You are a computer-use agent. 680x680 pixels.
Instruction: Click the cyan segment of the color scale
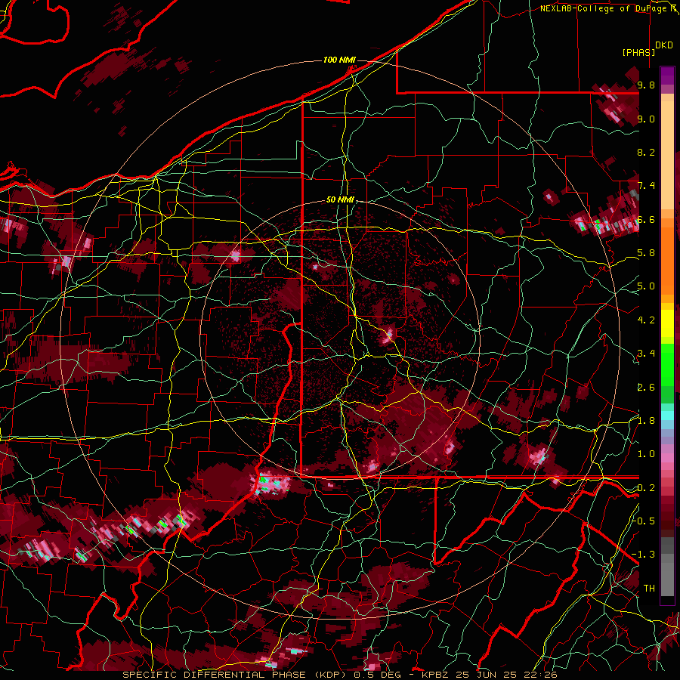(x=667, y=415)
